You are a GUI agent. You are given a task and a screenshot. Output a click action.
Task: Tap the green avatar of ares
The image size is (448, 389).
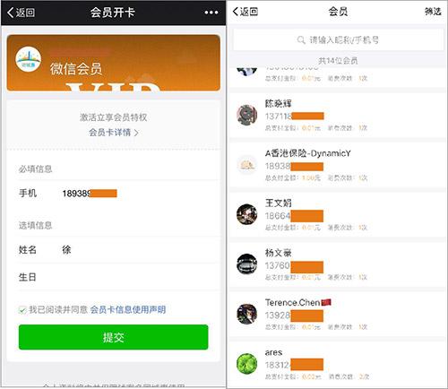(246, 364)
